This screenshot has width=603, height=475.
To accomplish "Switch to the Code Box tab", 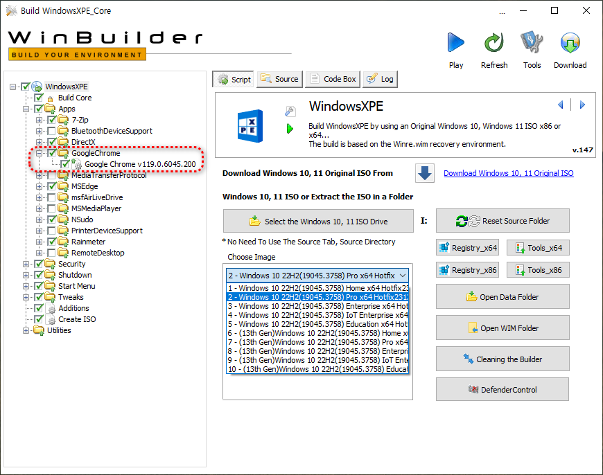I will [333, 79].
